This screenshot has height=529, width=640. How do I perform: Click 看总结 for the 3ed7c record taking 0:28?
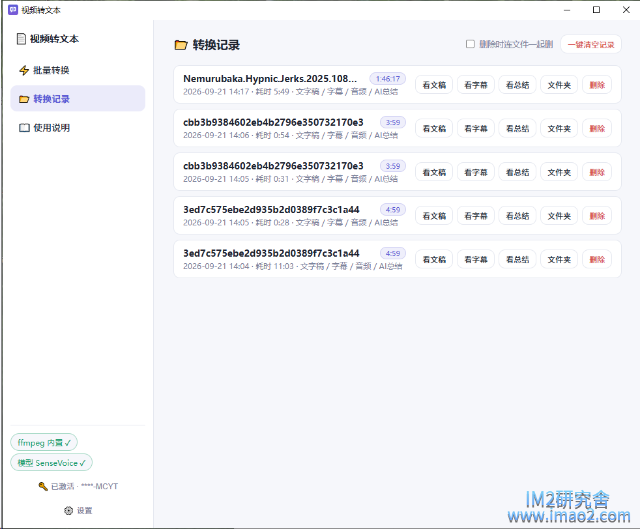click(x=517, y=216)
